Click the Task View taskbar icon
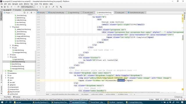 coord(10,102)
